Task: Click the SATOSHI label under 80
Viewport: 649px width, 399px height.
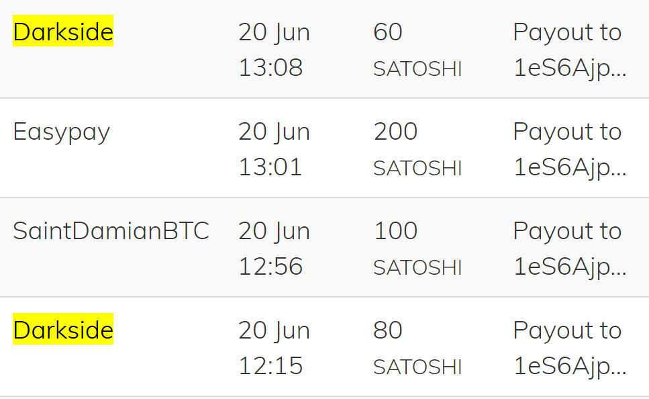Action: [x=417, y=367]
